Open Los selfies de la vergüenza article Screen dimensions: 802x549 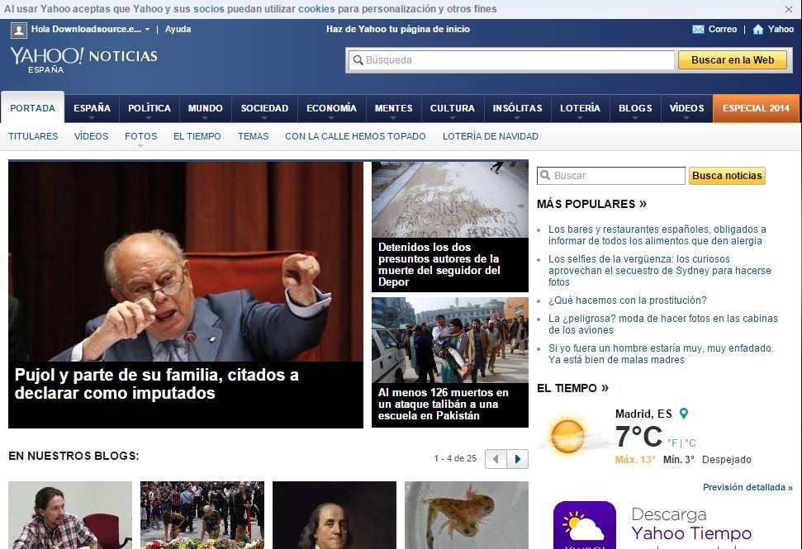pos(660,271)
